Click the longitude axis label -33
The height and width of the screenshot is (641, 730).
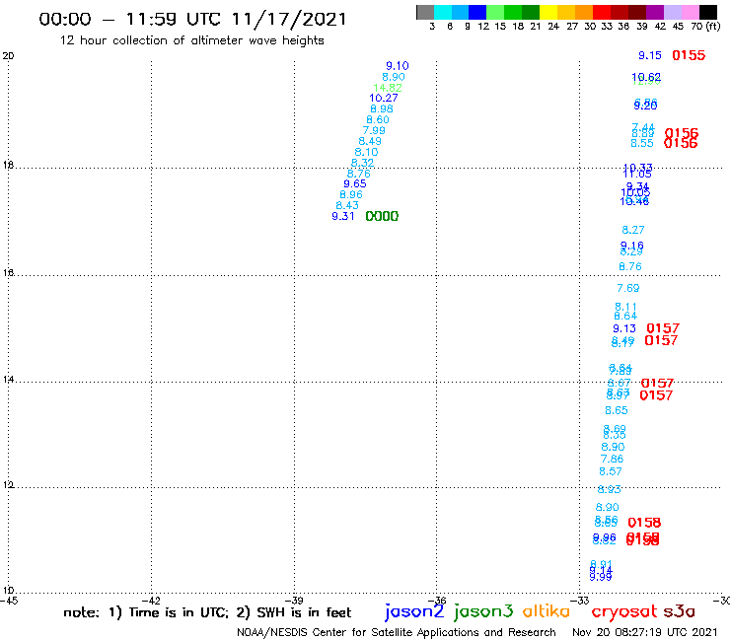(x=580, y=601)
